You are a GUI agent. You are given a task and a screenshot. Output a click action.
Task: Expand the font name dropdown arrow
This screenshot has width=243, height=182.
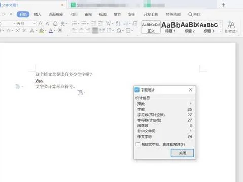(x=14, y=24)
